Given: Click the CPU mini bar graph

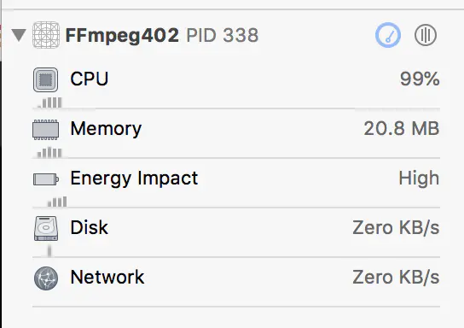Looking at the screenshot, I should pos(49,102).
